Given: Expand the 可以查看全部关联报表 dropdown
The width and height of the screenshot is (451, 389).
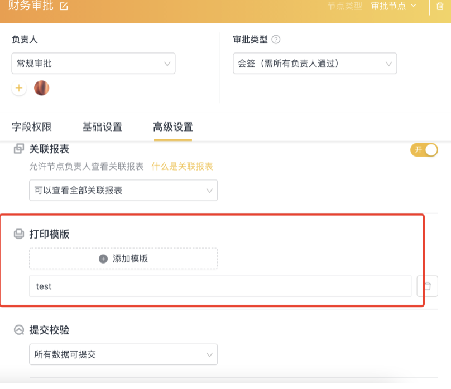Looking at the screenshot, I should click(x=123, y=191).
